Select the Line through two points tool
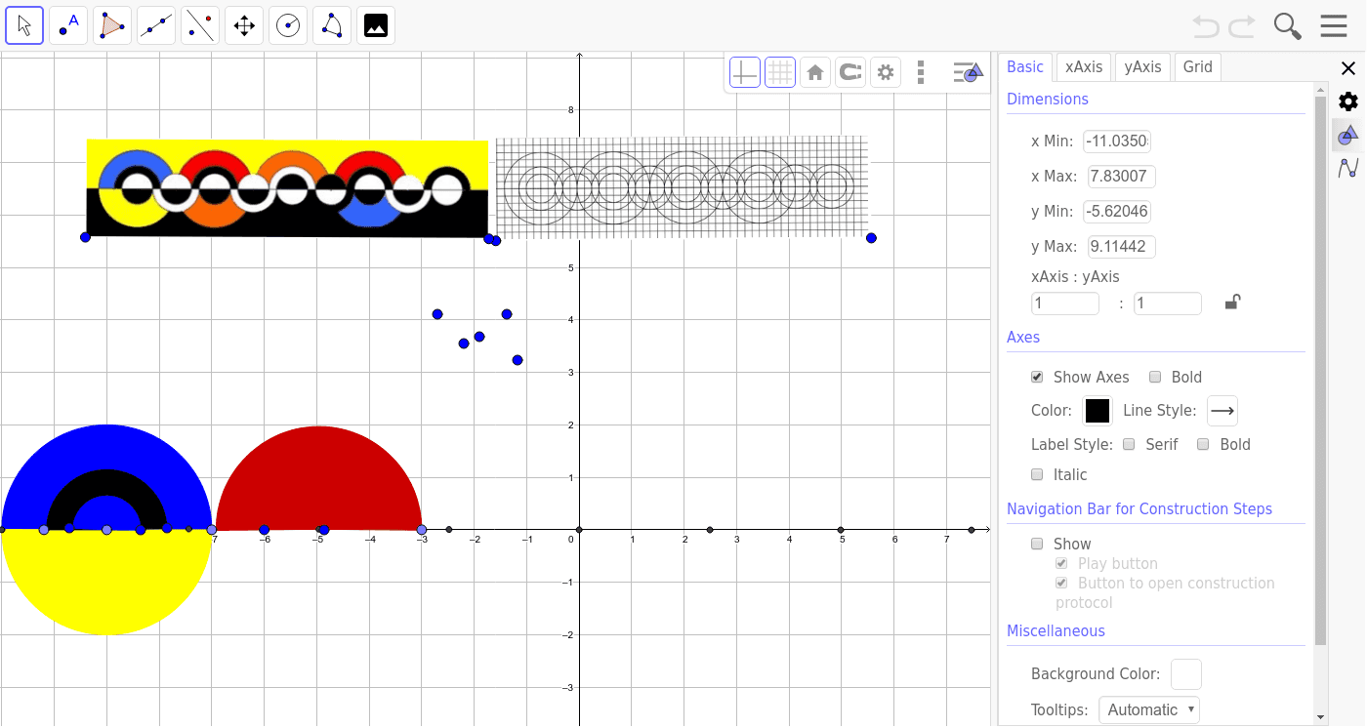 tap(156, 25)
